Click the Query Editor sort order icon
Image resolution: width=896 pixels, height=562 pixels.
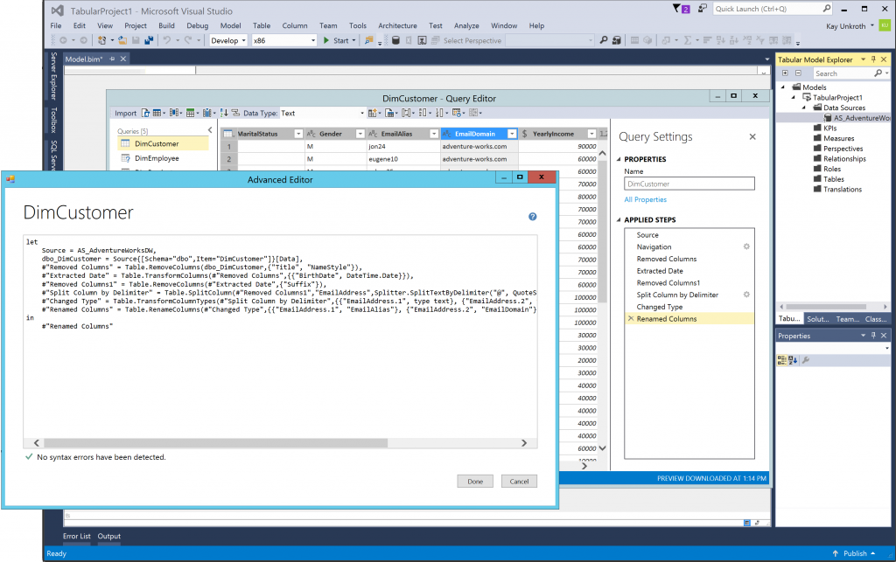click(x=223, y=113)
